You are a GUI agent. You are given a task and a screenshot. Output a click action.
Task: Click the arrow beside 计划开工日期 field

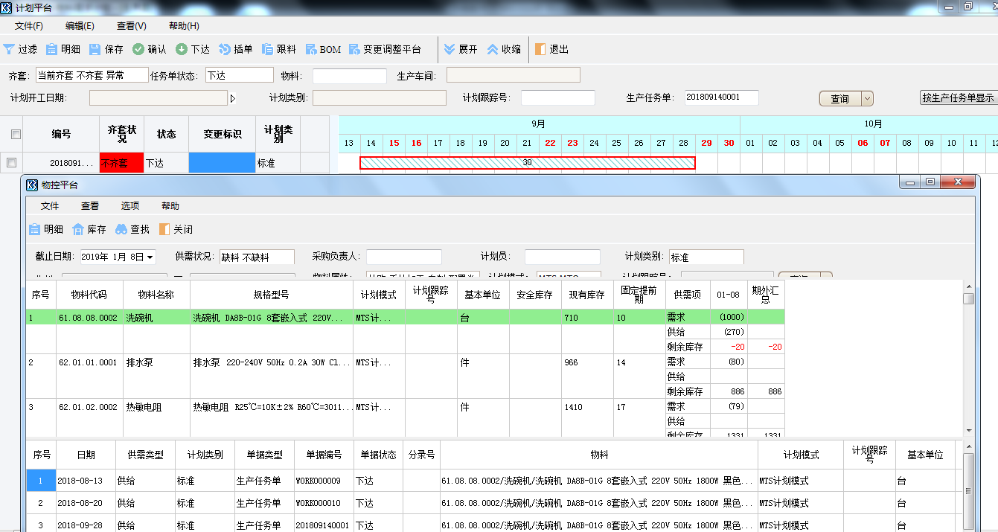pyautogui.click(x=232, y=98)
